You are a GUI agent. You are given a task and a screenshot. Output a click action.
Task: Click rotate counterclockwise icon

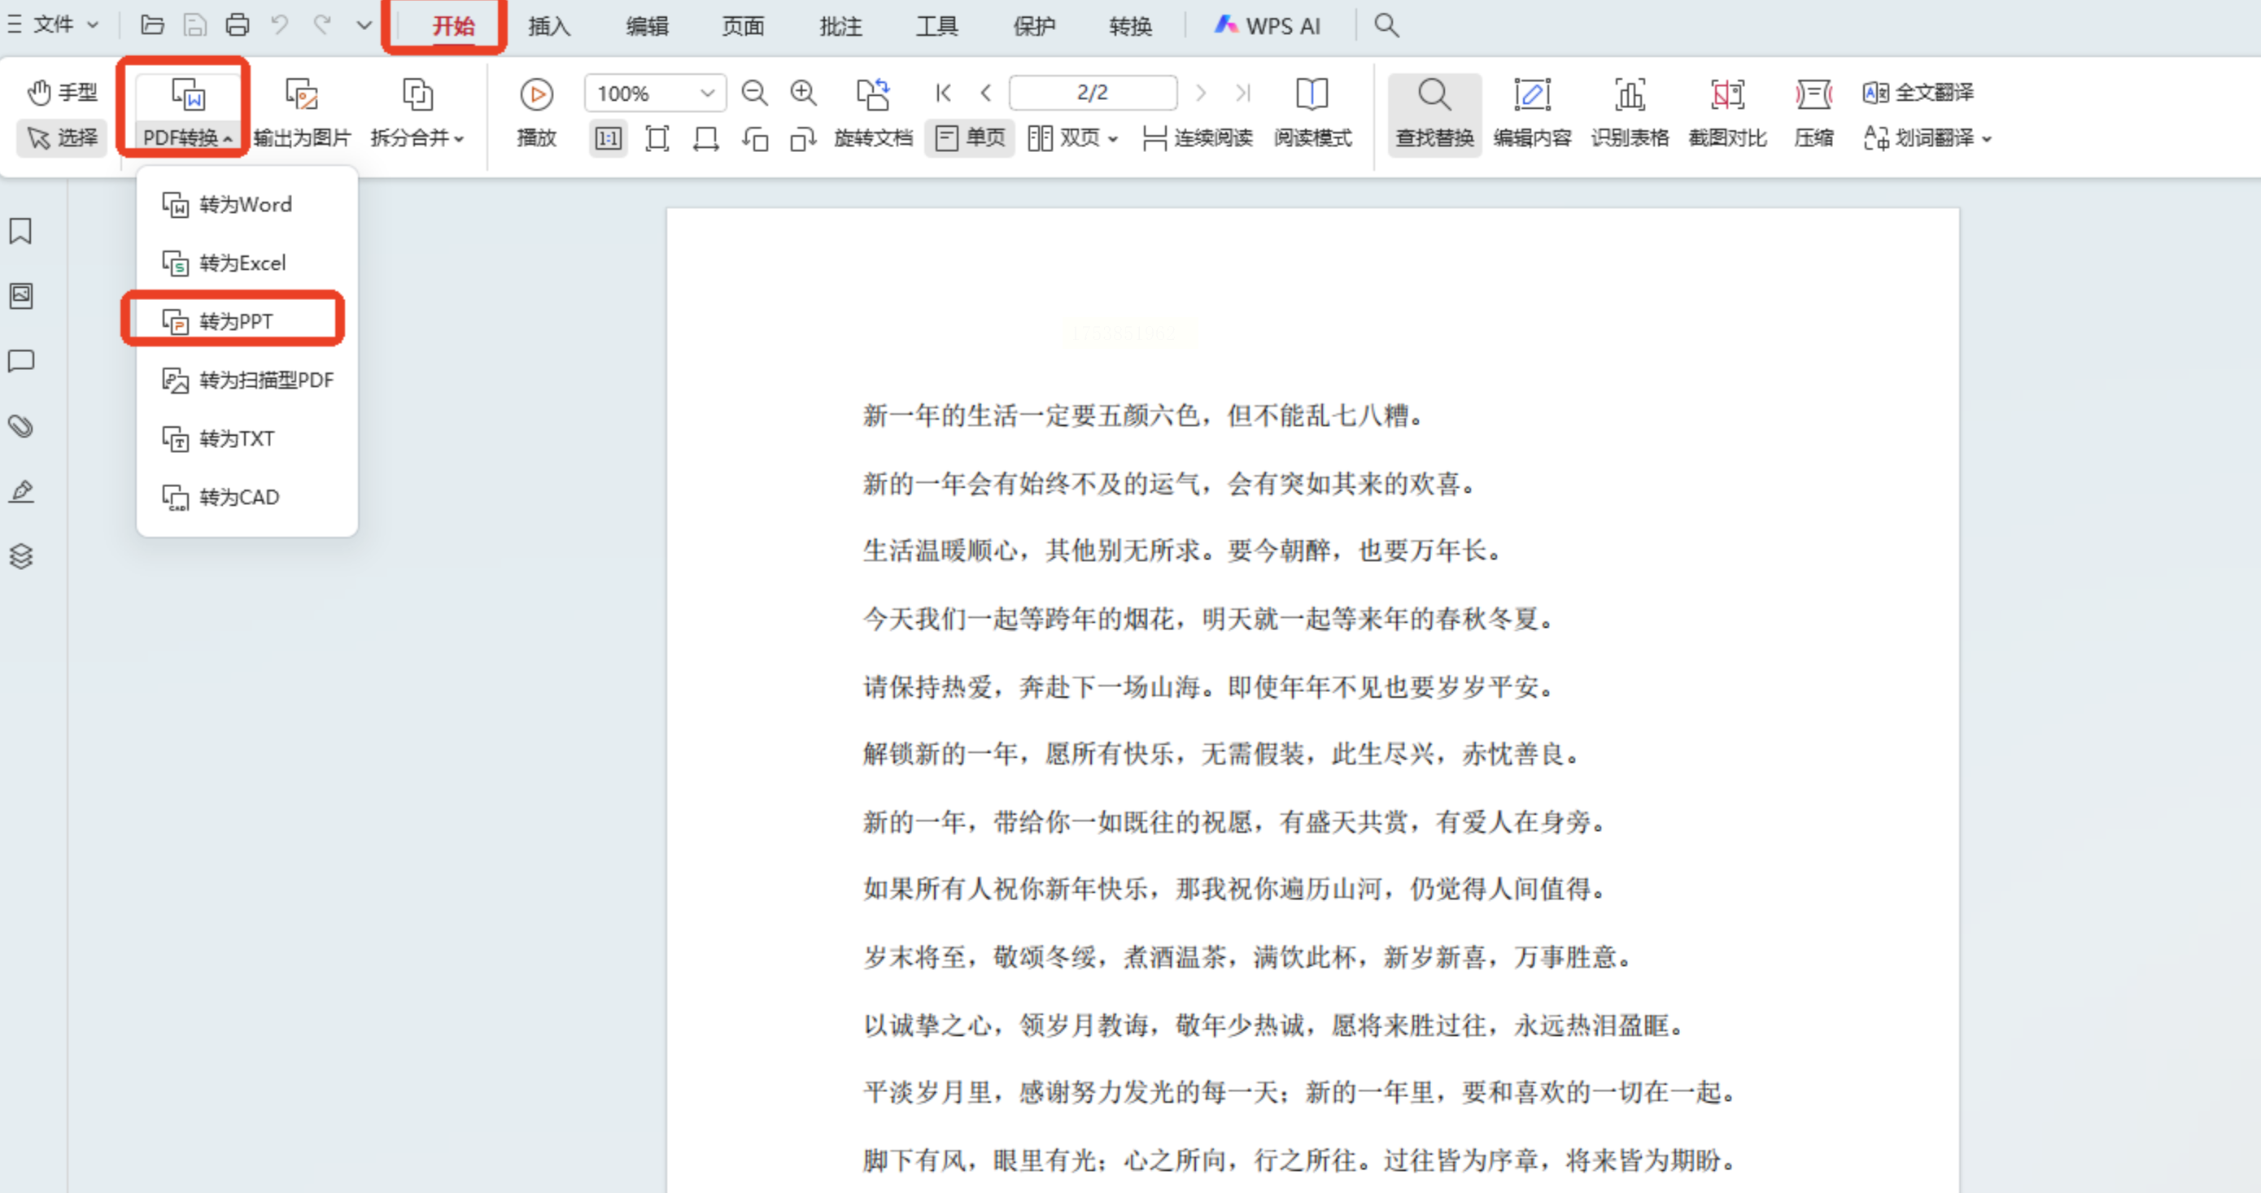pos(755,138)
